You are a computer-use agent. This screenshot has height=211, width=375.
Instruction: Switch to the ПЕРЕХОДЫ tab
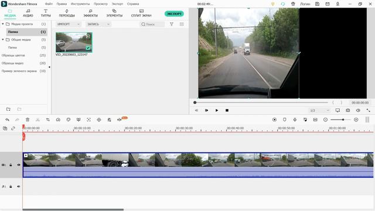click(x=67, y=13)
